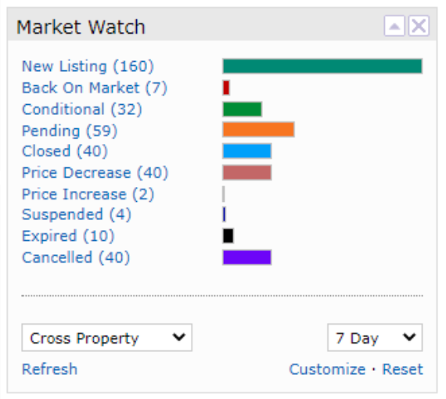Click the teal New Listing bar
Viewport: 446px width, 399px height.
pos(322,66)
